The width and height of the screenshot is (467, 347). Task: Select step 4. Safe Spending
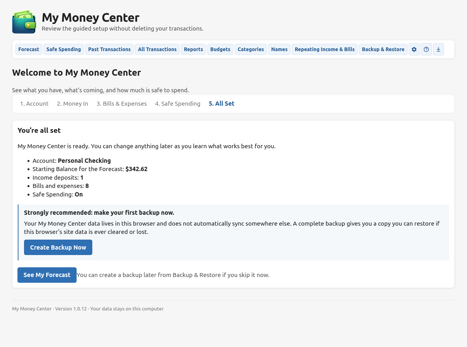178,104
